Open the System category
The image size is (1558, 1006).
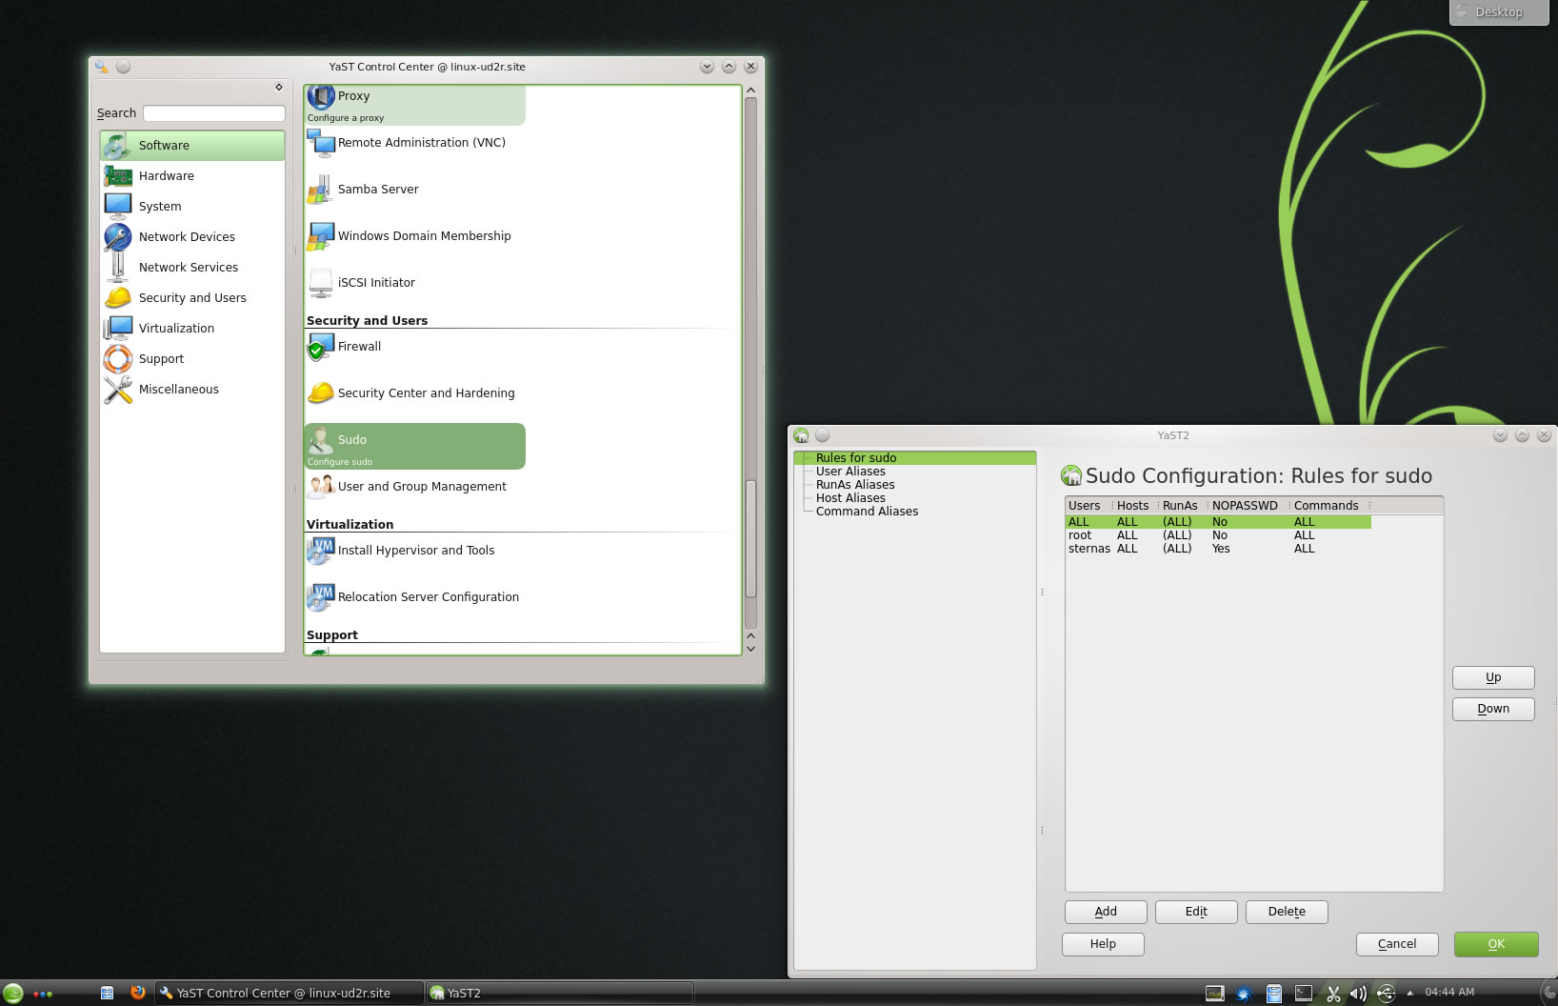click(192, 207)
